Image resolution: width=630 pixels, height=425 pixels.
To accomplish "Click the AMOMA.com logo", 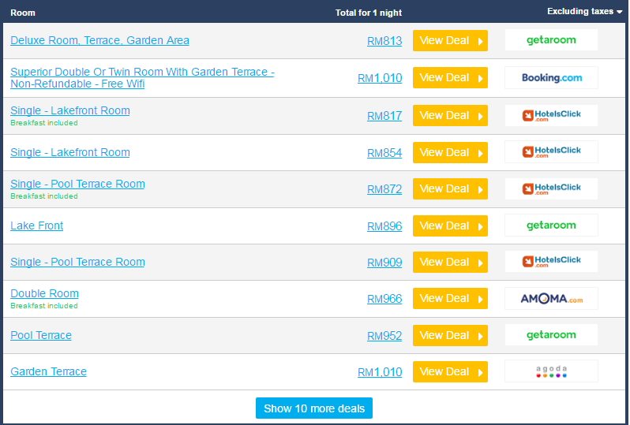I will [551, 299].
